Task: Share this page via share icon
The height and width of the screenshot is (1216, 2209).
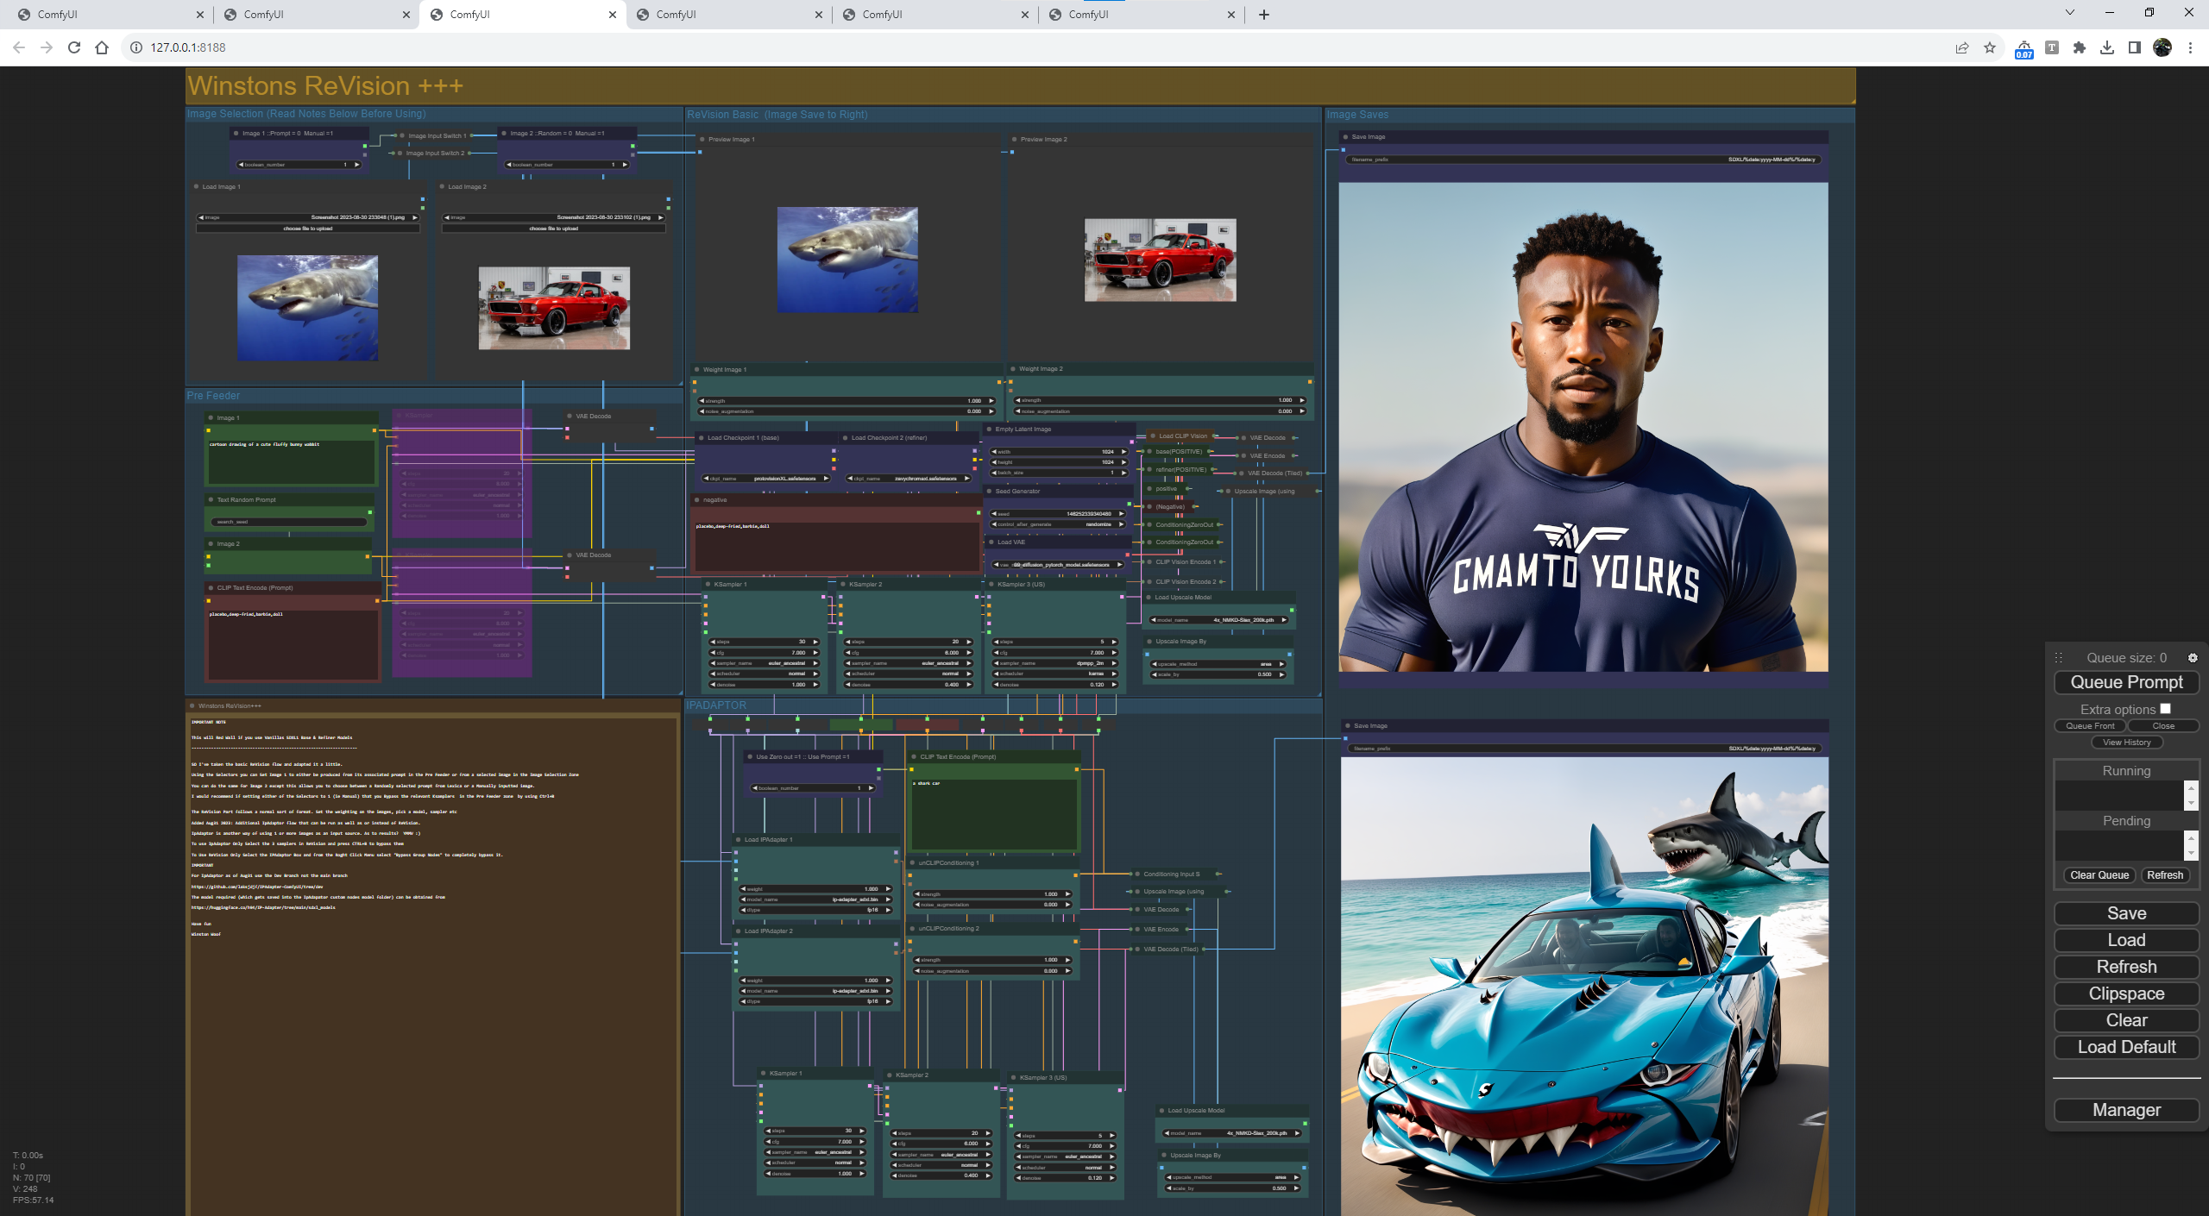Action: pos(1962,47)
